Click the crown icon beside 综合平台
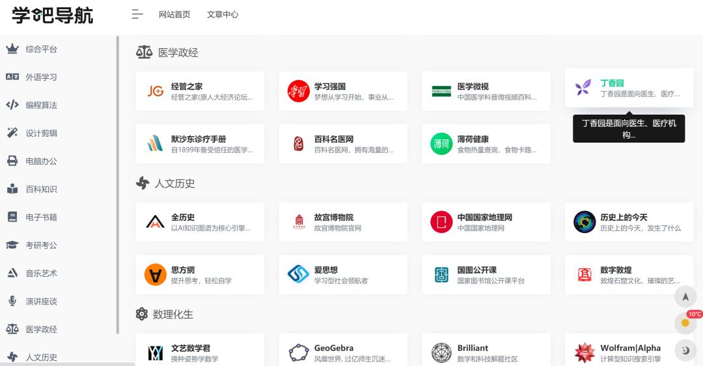Screen dimensions: 703x366 click(12, 49)
